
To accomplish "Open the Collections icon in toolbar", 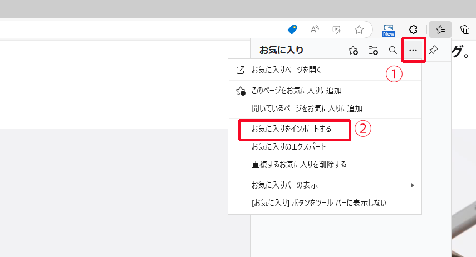I will click(465, 29).
